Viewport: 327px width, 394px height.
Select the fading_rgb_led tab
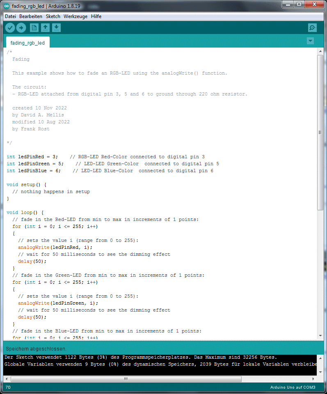[27, 43]
